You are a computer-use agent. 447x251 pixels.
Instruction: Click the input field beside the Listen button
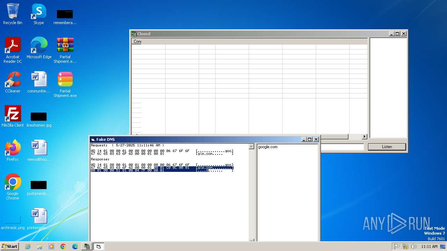tap(342, 147)
